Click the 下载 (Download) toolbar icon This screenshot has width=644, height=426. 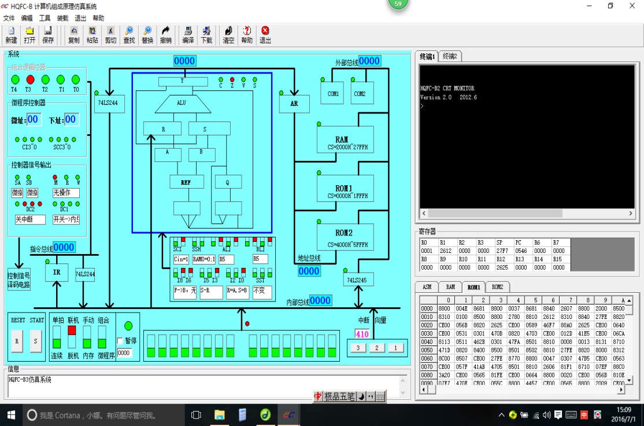pyautogui.click(x=206, y=35)
